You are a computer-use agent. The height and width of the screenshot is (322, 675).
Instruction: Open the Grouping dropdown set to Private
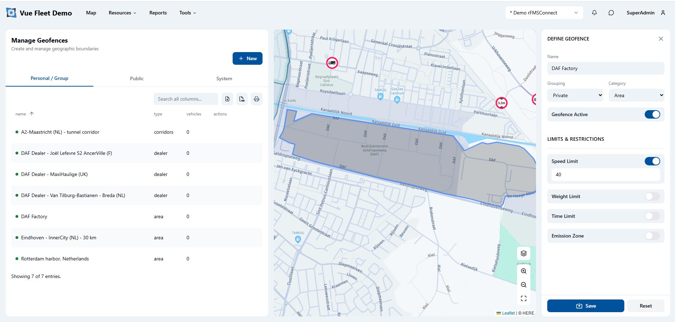[575, 95]
